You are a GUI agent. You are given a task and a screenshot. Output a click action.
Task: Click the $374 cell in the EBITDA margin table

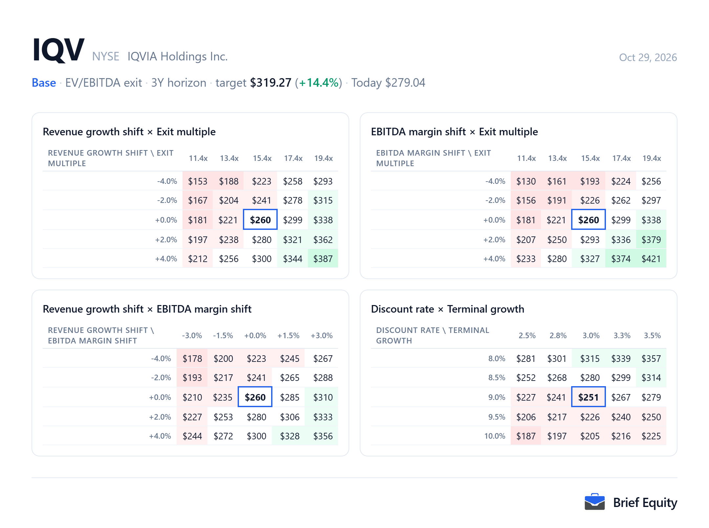621,259
